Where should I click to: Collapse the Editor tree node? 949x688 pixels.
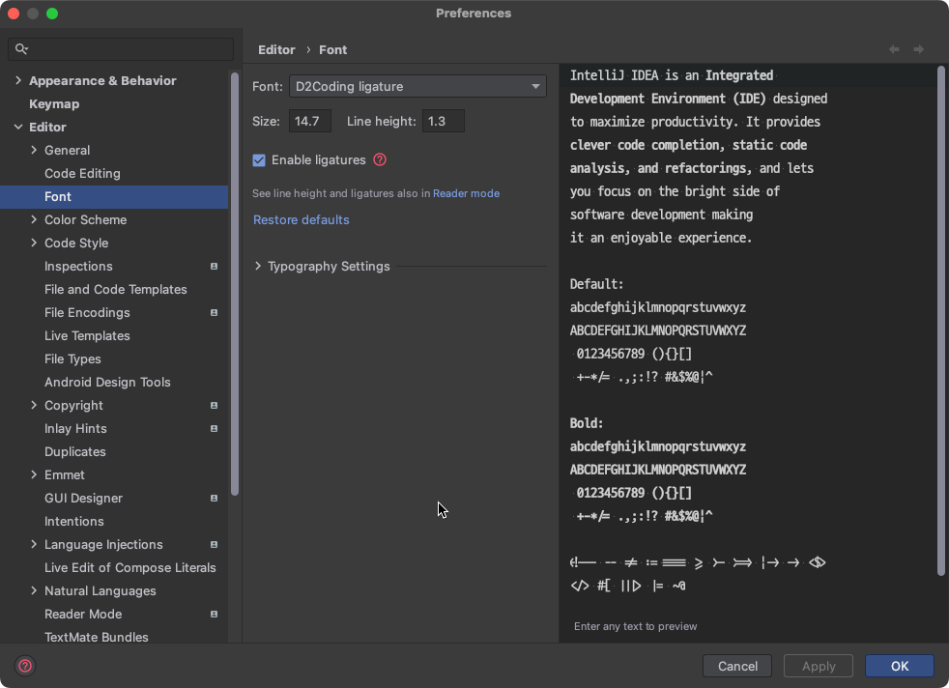click(x=18, y=128)
